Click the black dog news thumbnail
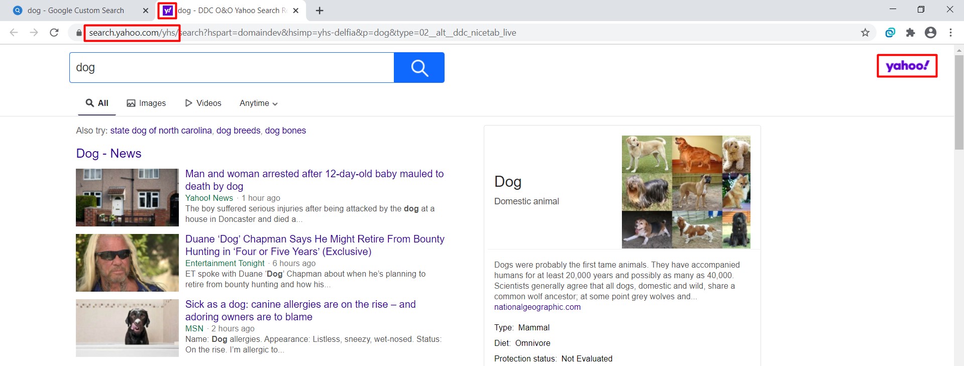 [127, 328]
